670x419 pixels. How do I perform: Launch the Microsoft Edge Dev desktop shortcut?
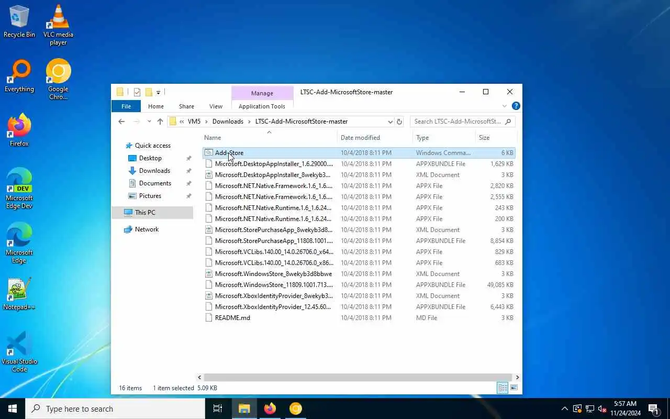point(19,189)
